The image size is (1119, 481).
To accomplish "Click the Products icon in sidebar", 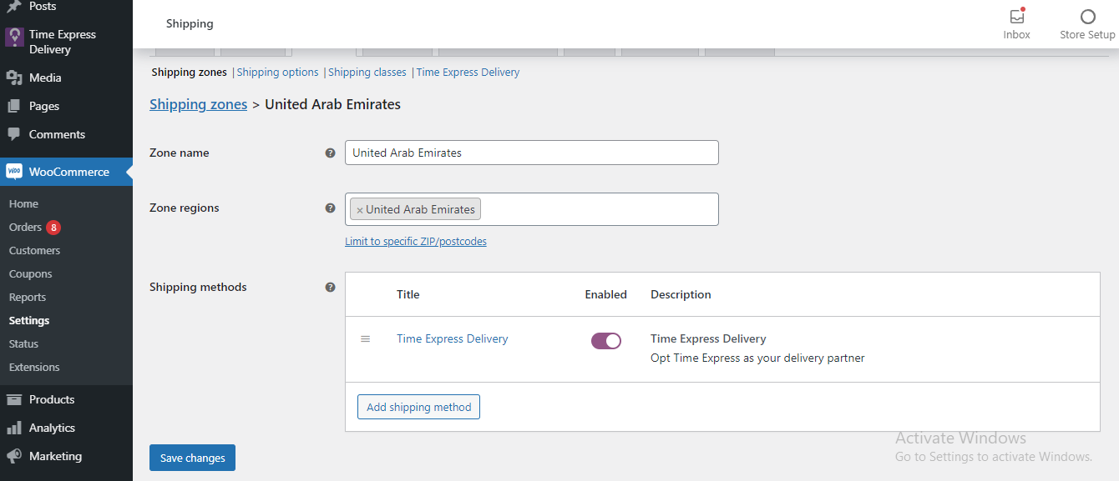I will point(14,399).
